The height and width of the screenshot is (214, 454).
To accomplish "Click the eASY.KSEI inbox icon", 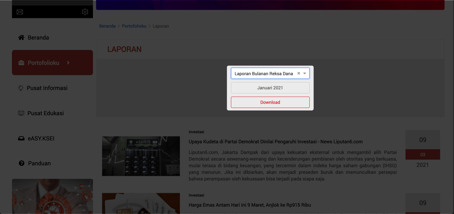I will pos(21,138).
